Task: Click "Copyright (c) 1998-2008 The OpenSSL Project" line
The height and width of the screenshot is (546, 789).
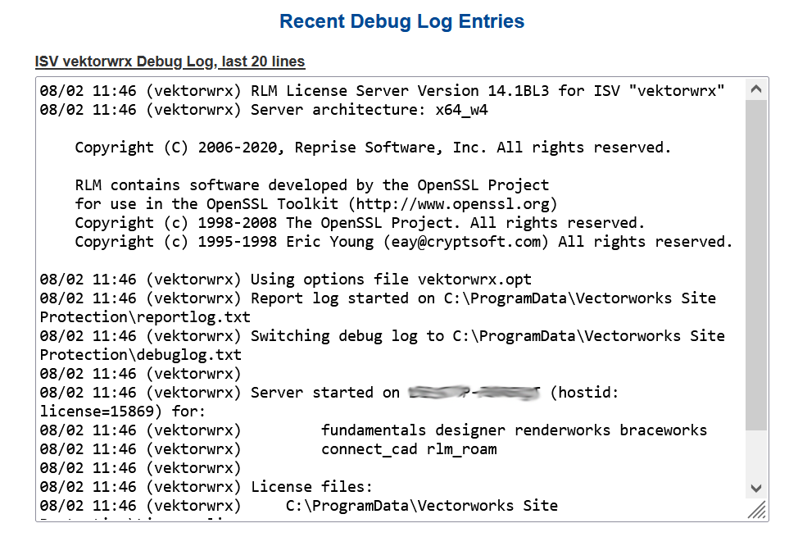Action: click(360, 223)
